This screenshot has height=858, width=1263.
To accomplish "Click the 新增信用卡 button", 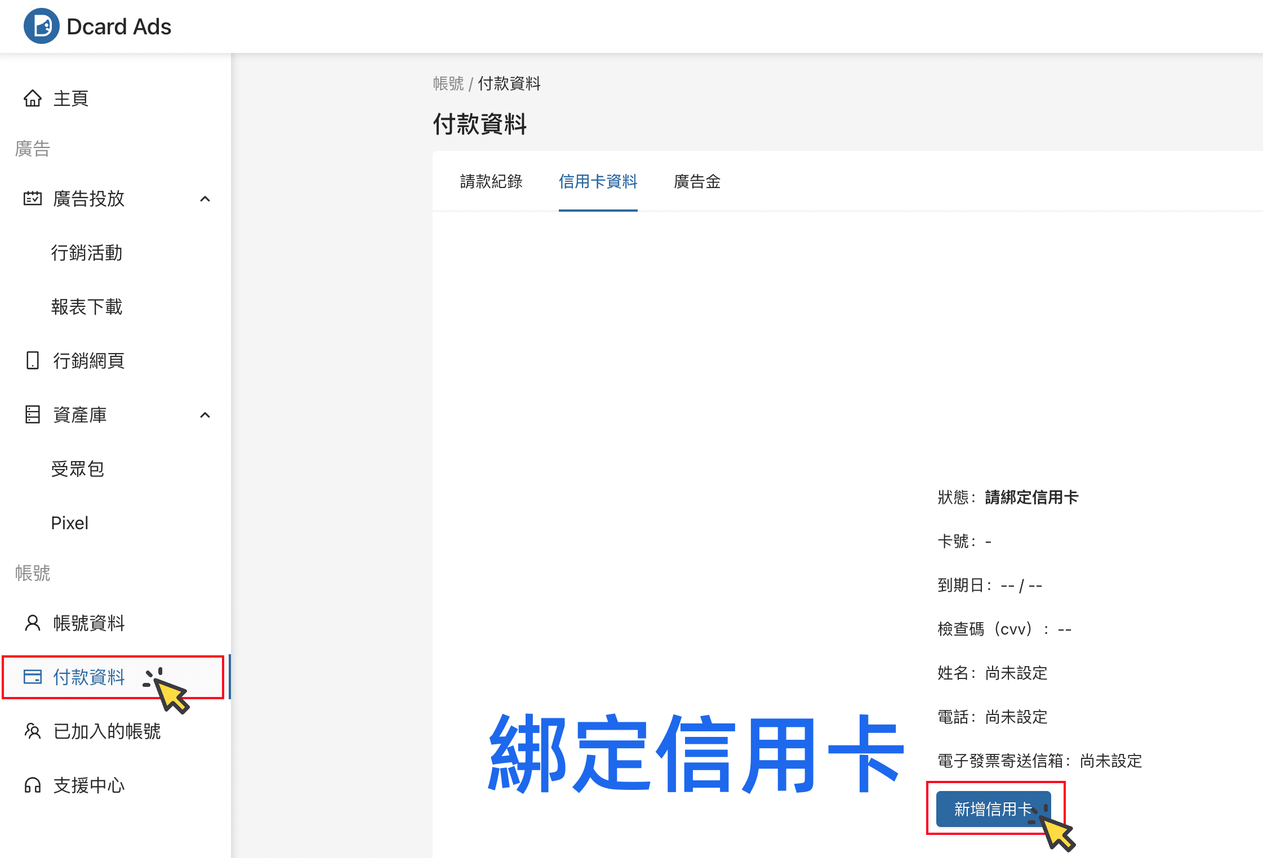I will point(993,809).
